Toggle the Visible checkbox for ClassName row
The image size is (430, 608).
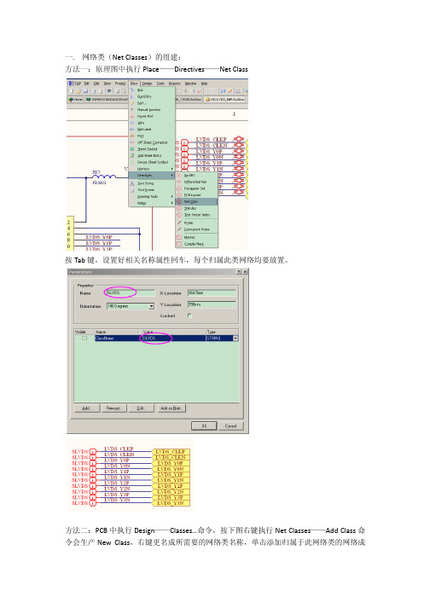(84, 339)
